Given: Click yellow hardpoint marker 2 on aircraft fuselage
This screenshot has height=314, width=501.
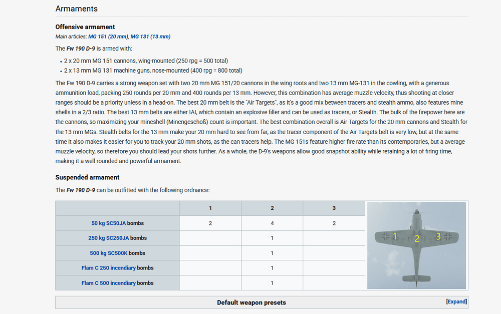Looking at the screenshot, I should (416, 239).
